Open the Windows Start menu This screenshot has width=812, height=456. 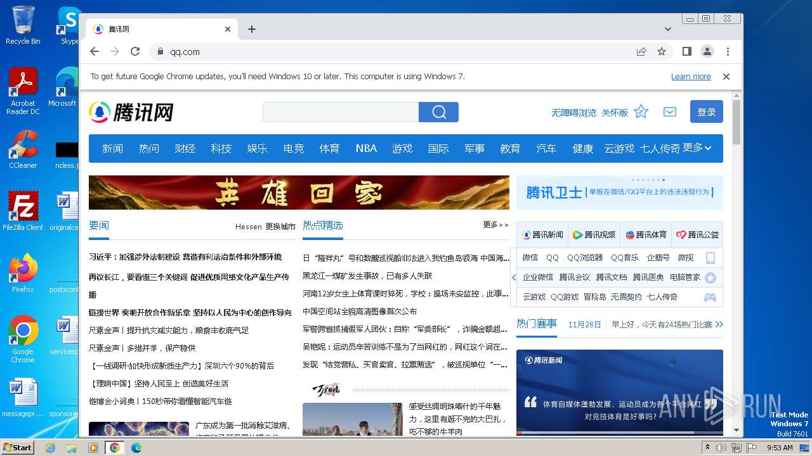(17, 447)
